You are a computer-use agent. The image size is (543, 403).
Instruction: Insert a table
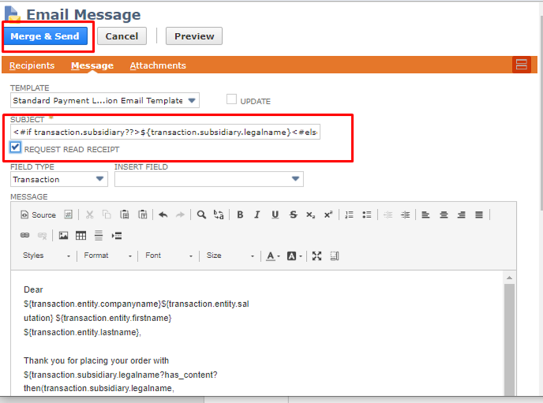pyautogui.click(x=81, y=235)
